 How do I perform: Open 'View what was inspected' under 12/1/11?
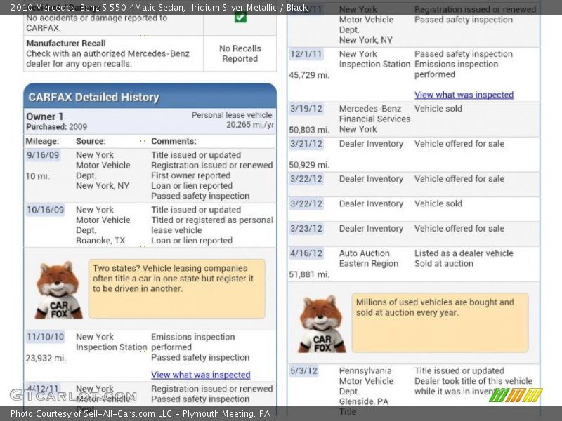tap(464, 95)
